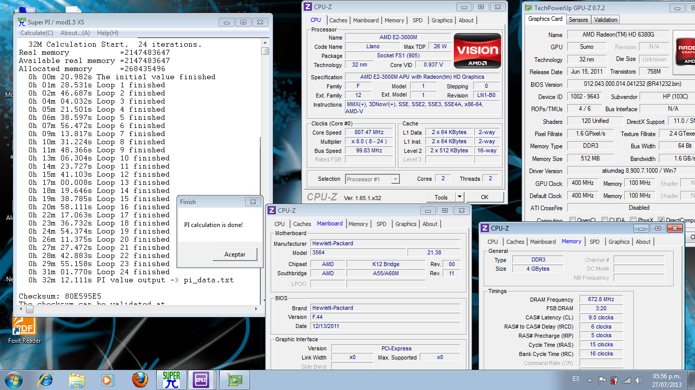695x390 pixels.
Task: Expand the Tools dropdown arrow in CPU-Z
Action: (459, 197)
